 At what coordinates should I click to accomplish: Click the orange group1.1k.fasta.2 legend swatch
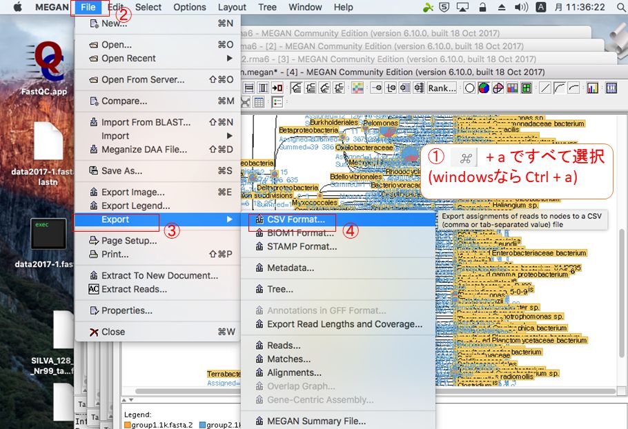tap(128, 425)
